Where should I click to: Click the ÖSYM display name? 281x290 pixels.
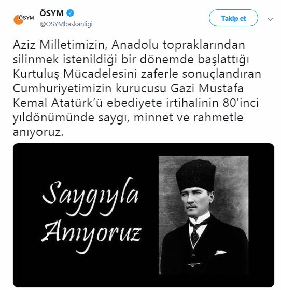pos(51,13)
